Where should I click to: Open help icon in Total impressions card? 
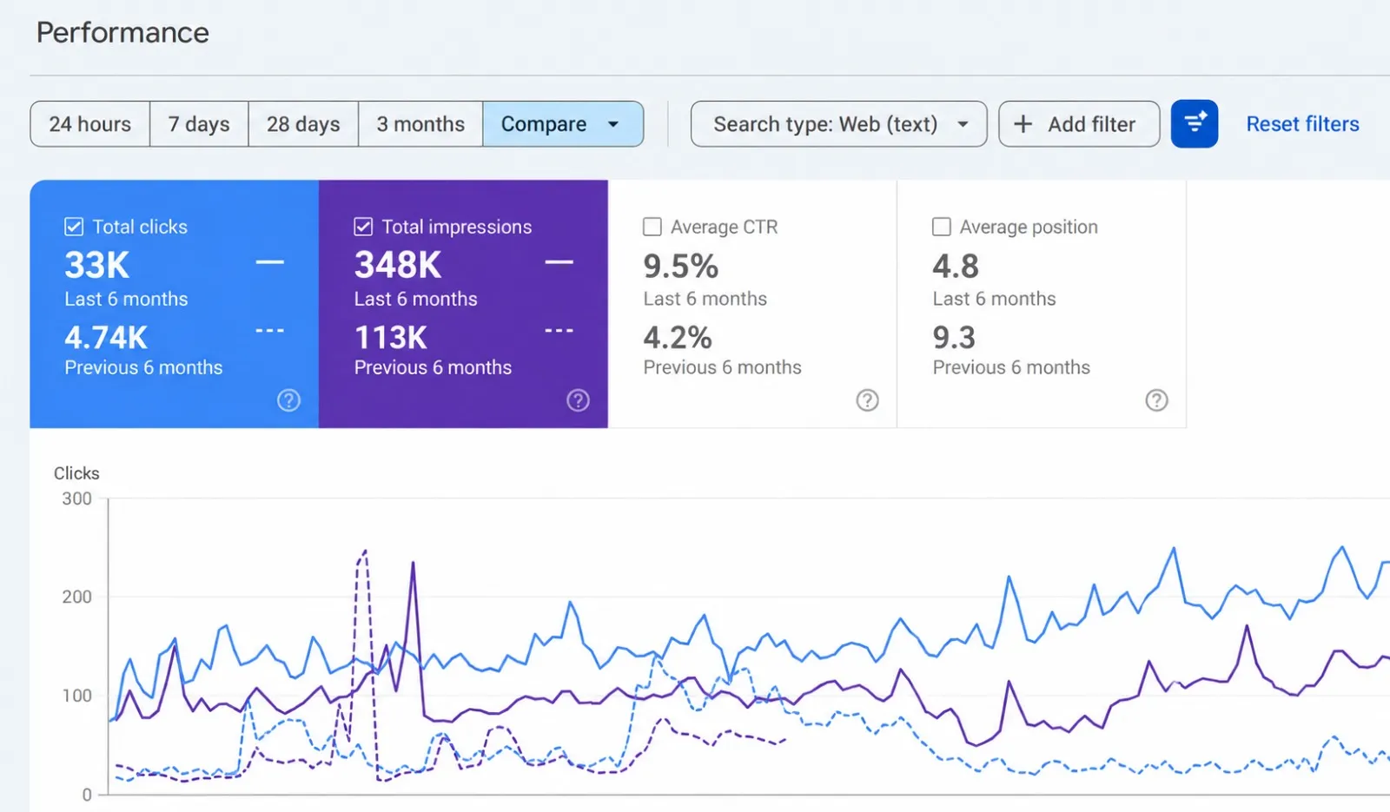click(578, 400)
